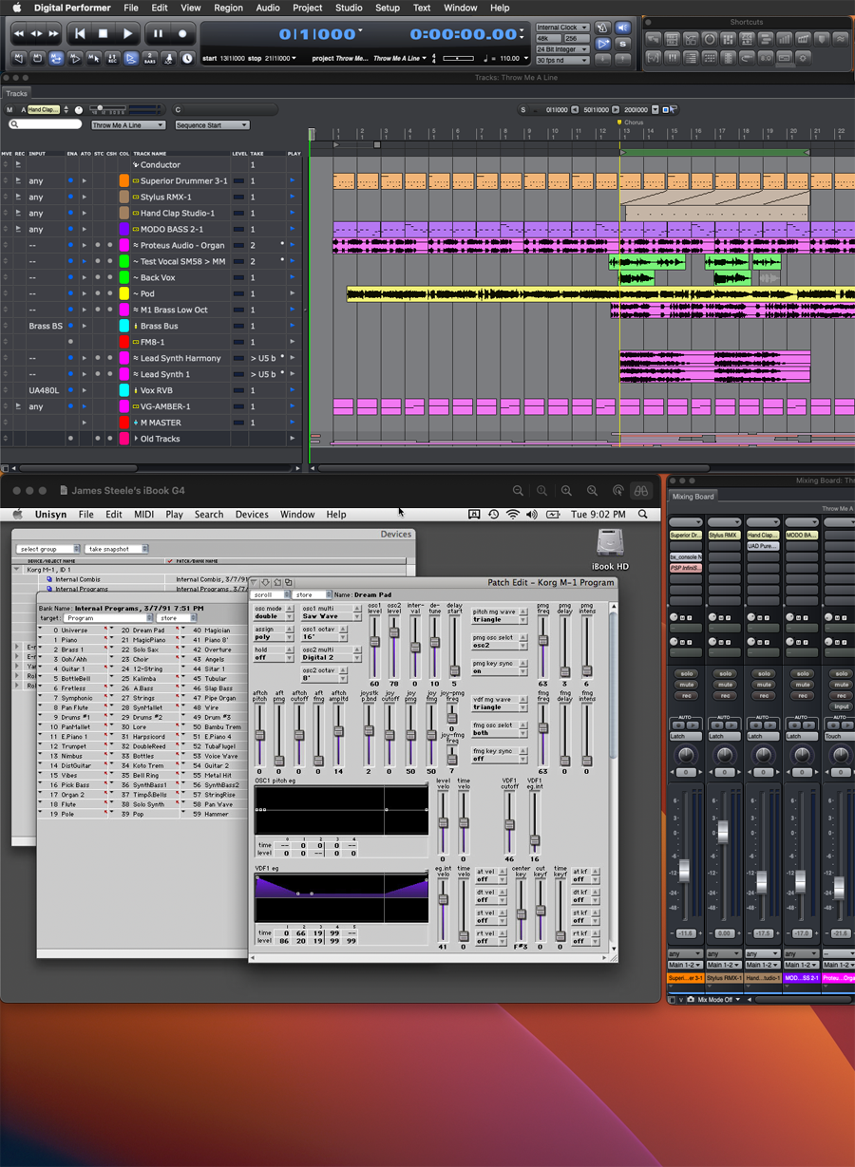Image resolution: width=855 pixels, height=1167 pixels.
Task: Toggle play-enable for the Pod track
Action: [292, 293]
